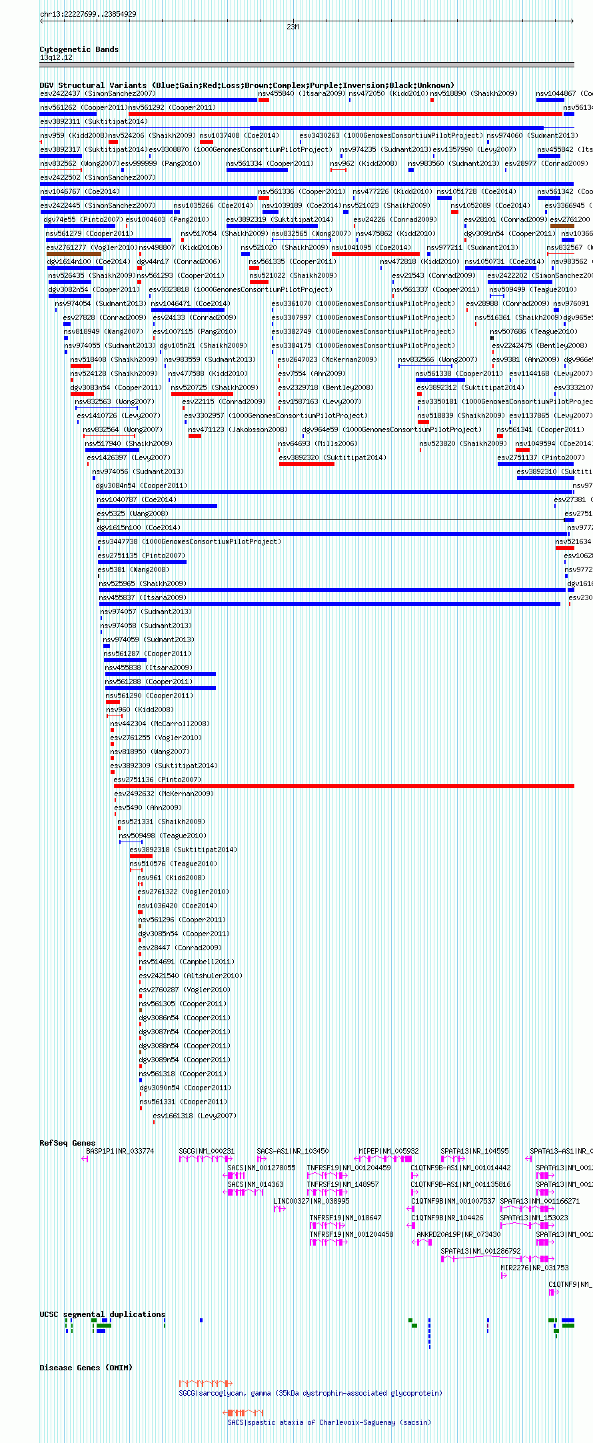
Task: Open the UCSC segmental duplications track heading
Action: click(x=103, y=1314)
